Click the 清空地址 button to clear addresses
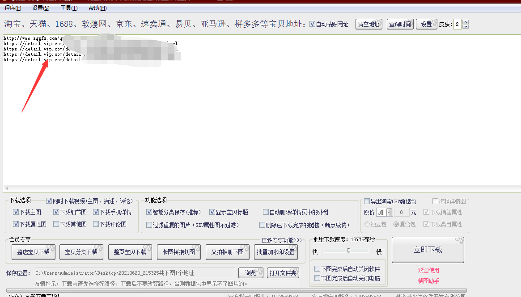The image size is (521, 297). click(x=368, y=24)
